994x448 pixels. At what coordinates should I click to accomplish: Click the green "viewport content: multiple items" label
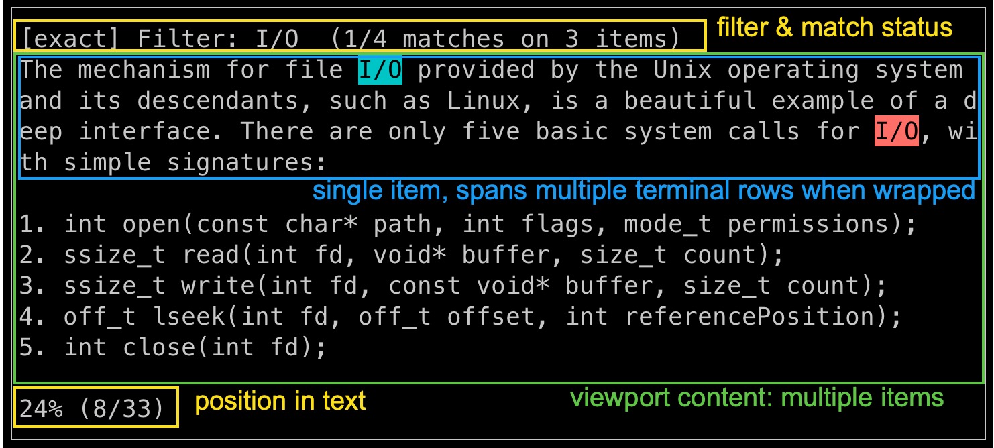click(x=757, y=398)
